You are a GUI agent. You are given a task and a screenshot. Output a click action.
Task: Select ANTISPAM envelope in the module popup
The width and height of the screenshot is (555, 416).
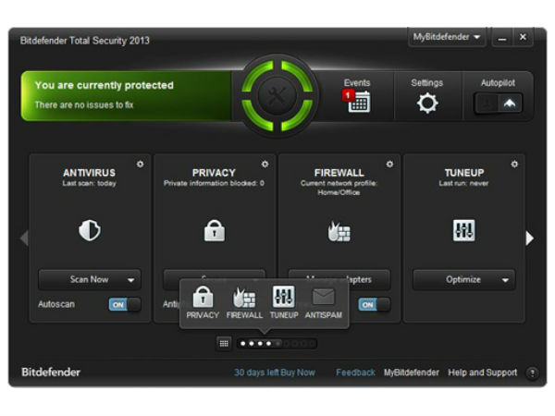[x=324, y=303]
